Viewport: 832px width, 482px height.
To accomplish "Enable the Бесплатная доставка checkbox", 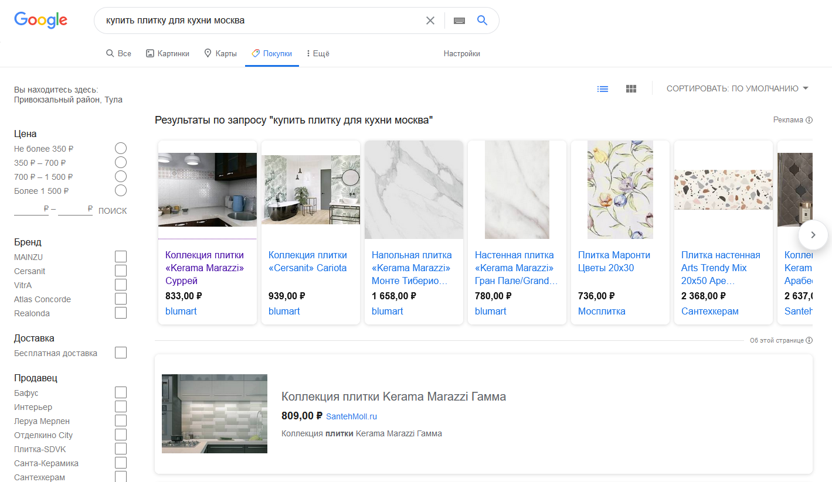I will click(121, 353).
